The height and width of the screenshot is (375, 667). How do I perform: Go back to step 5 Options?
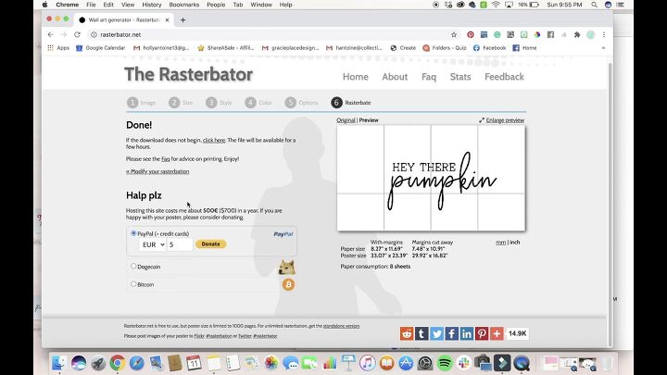click(302, 103)
